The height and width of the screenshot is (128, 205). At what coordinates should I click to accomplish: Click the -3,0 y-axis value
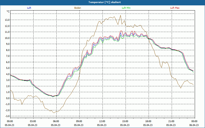[7, 116]
